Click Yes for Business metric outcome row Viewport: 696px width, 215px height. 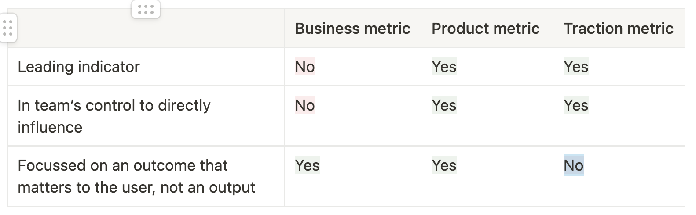307,165
